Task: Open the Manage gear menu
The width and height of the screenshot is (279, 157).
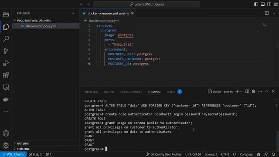Action: pos(6,145)
